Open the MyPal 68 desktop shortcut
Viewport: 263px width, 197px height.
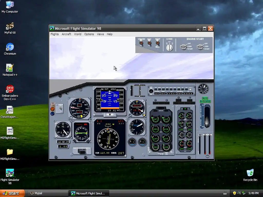coord(10,28)
